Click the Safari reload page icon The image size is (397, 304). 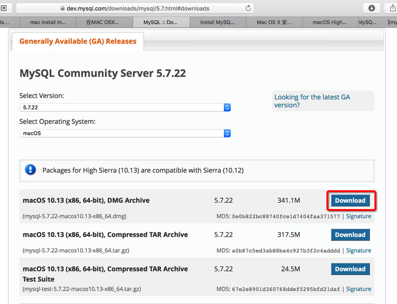248,8
